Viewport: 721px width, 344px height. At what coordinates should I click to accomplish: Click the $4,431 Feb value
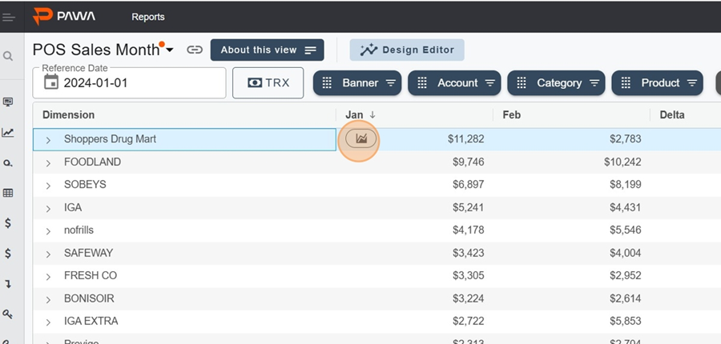click(626, 207)
